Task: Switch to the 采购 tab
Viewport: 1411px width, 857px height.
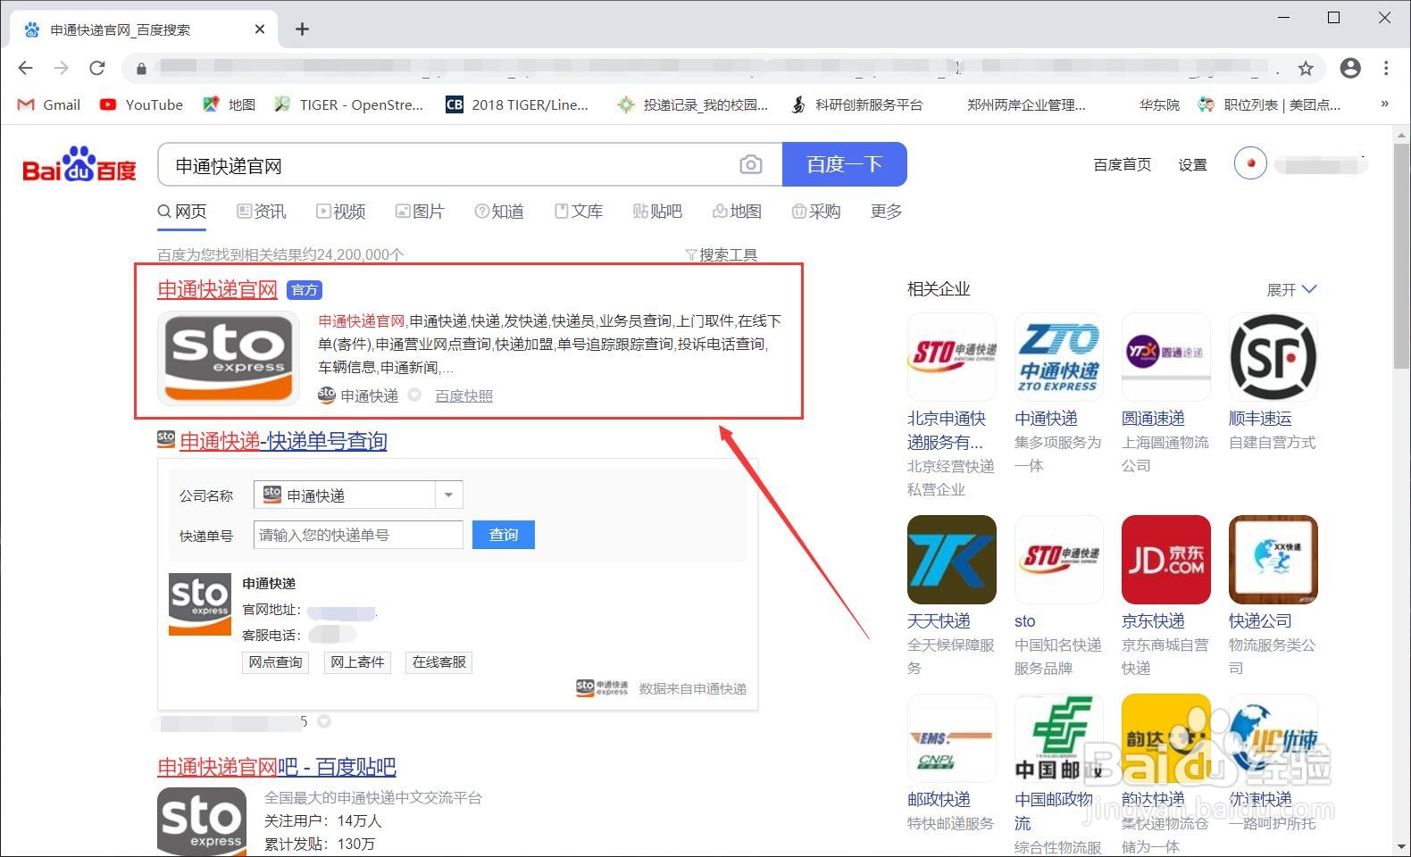Action: coord(816,212)
